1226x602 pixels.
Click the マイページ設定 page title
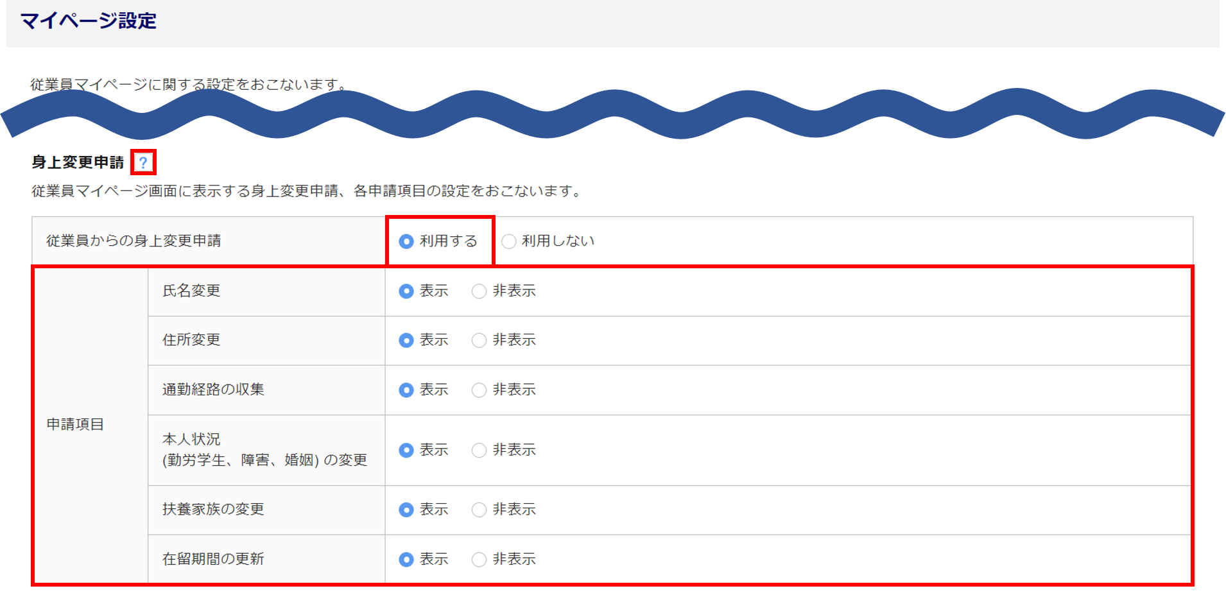click(x=89, y=21)
